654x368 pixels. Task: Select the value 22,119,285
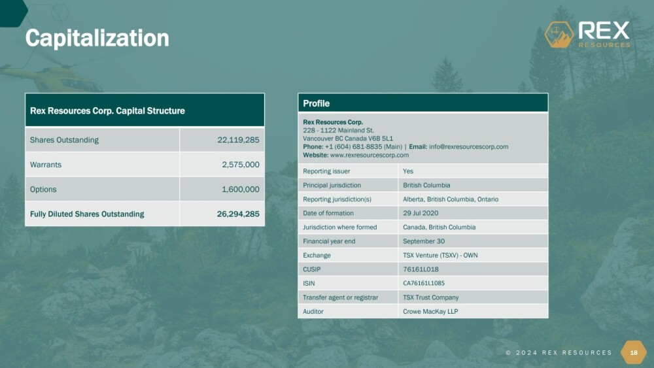pyautogui.click(x=238, y=140)
